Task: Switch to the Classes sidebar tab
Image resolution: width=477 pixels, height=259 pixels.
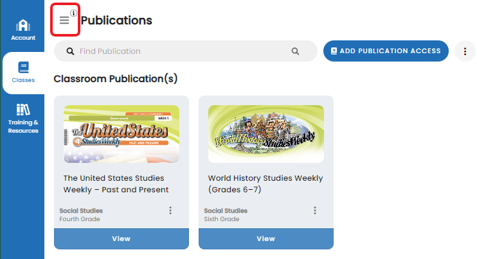Action: pos(23,72)
